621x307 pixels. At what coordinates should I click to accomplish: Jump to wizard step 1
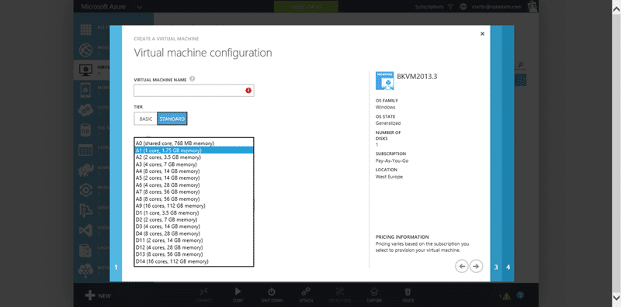[x=116, y=267]
